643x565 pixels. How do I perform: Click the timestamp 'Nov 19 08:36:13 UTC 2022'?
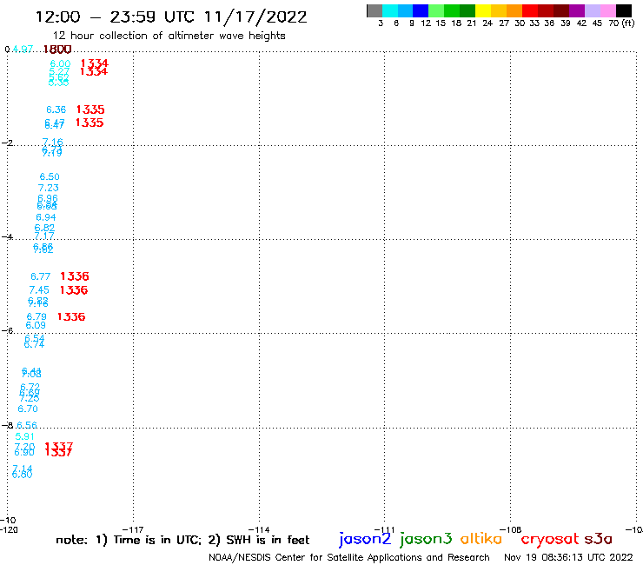click(x=568, y=557)
